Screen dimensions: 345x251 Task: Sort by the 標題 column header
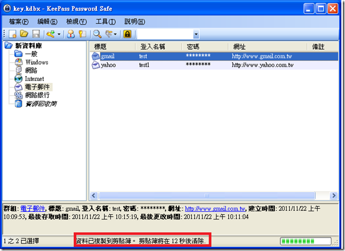coord(112,47)
